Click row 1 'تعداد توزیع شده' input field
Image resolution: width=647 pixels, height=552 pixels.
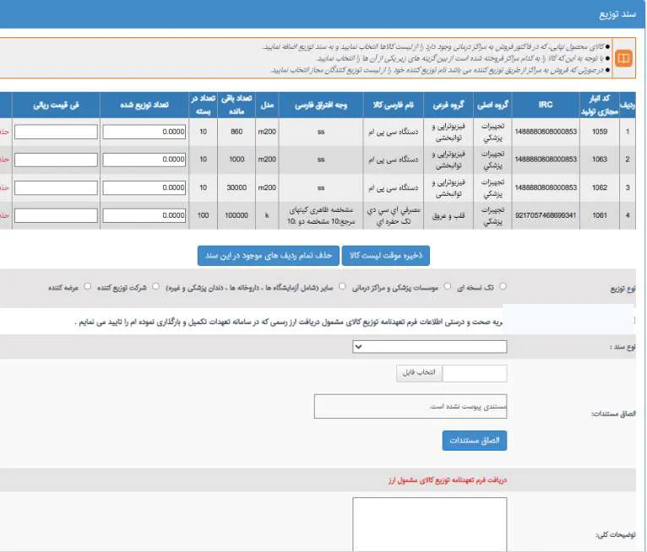pyautogui.click(x=144, y=132)
